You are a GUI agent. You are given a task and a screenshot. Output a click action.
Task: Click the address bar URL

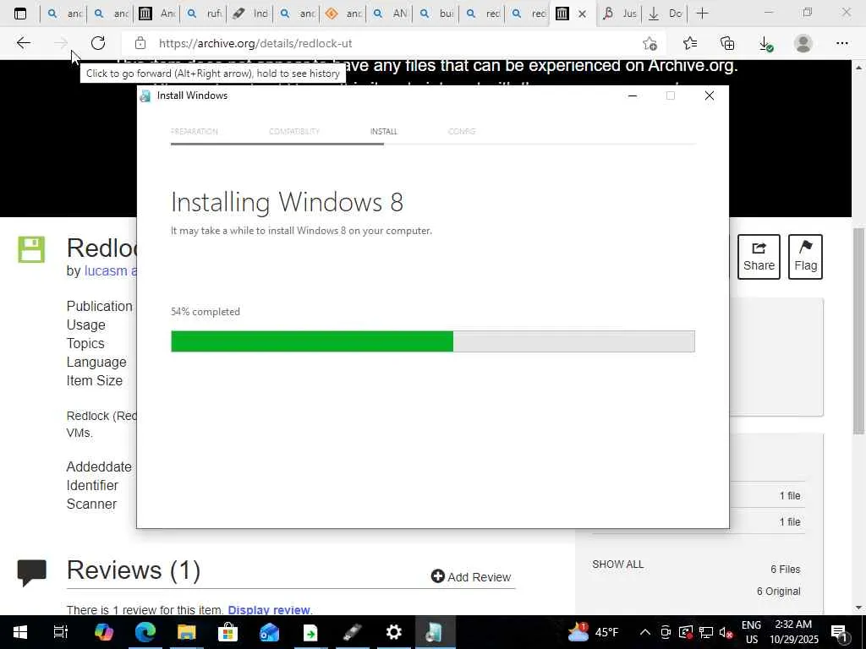[255, 43]
